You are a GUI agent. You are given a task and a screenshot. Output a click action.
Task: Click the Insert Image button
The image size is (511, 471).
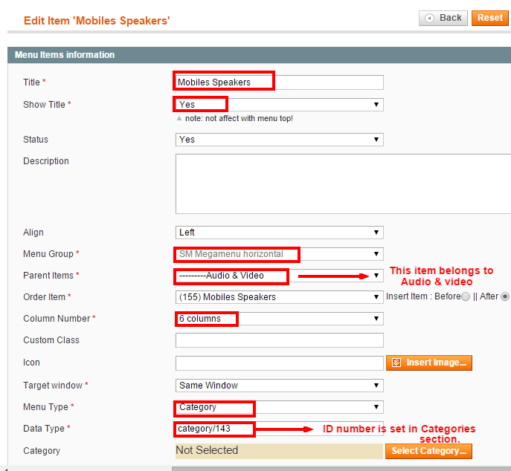click(x=429, y=363)
